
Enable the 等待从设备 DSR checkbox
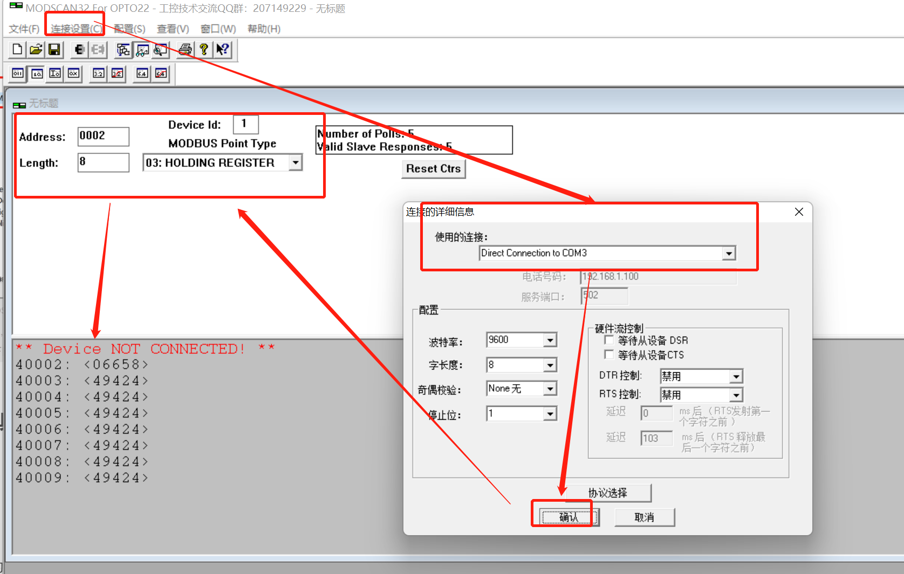click(609, 340)
